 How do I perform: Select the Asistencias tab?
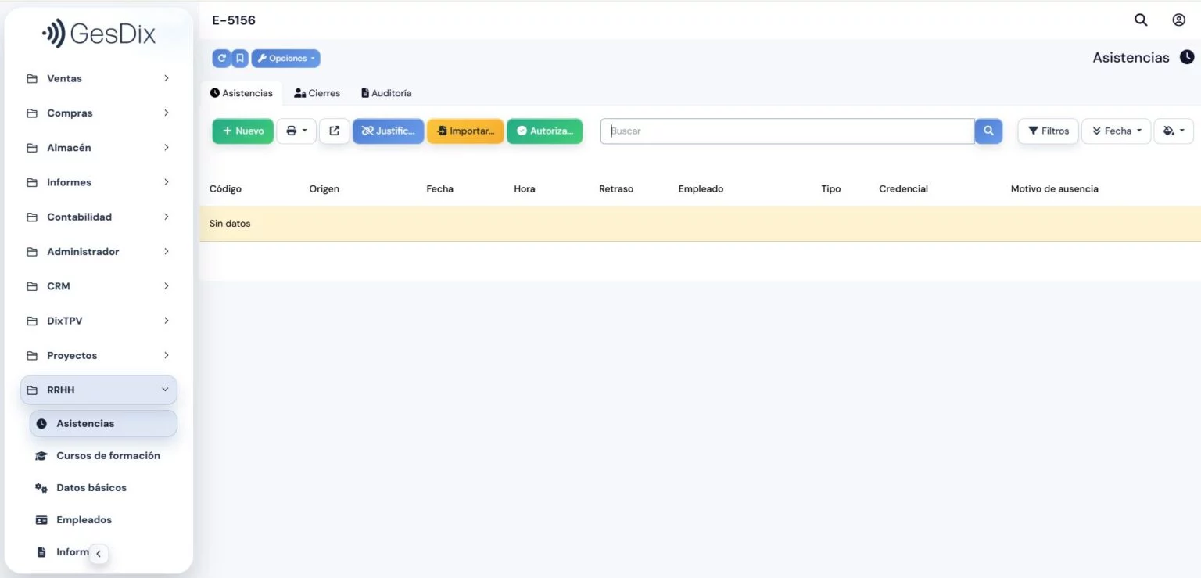tap(242, 93)
